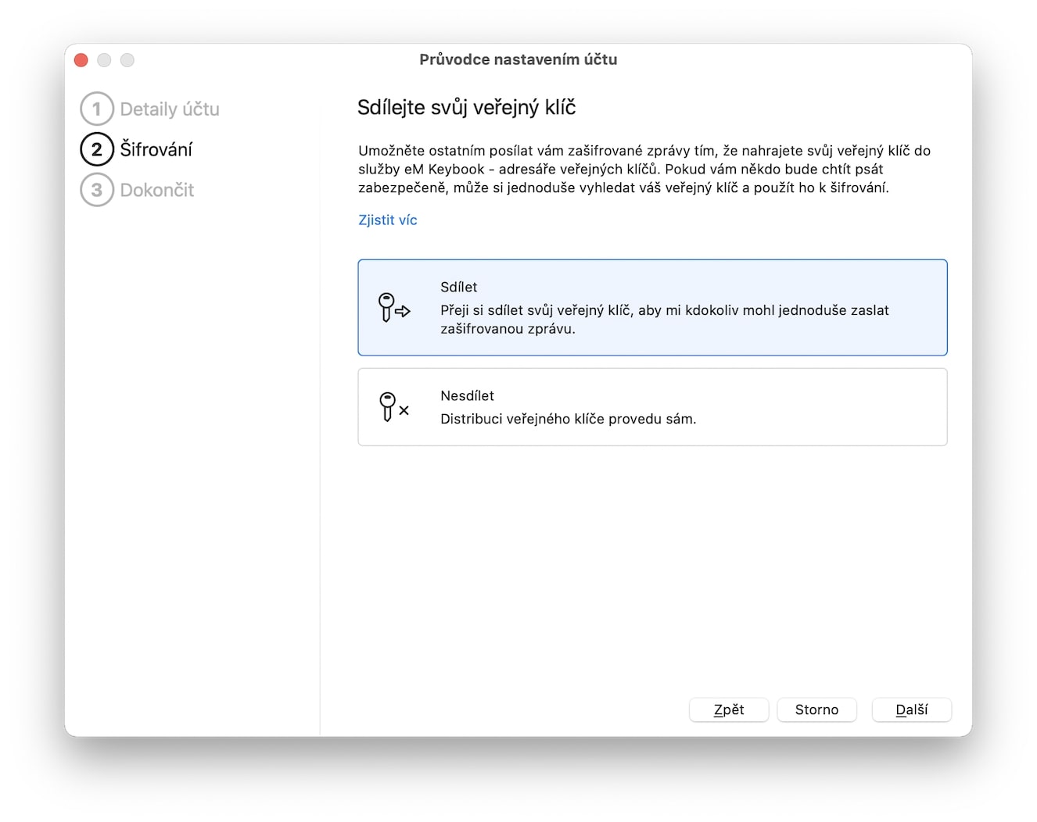
Task: Click the Sdílet description about sharing your key
Action: [664, 320]
